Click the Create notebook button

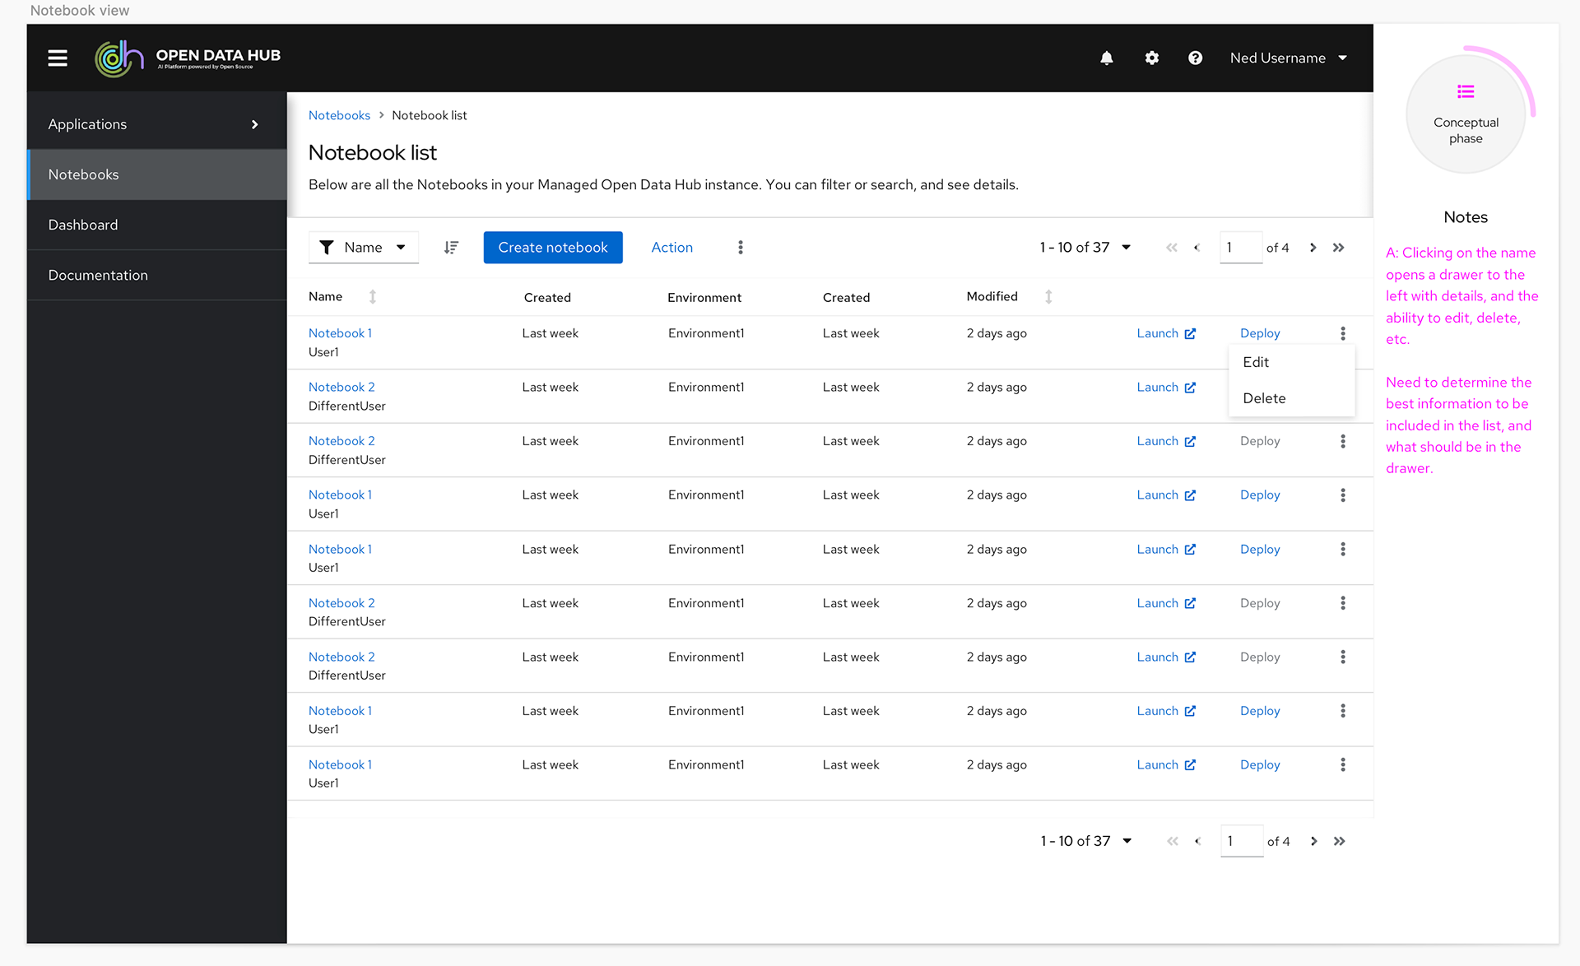pyautogui.click(x=553, y=247)
